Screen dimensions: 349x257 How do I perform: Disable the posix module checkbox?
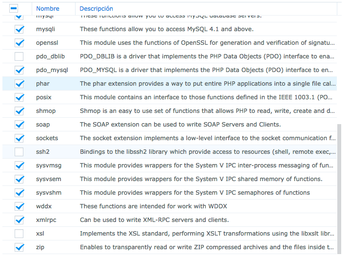19,97
